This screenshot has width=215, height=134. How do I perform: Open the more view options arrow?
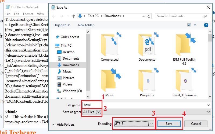(195, 25)
